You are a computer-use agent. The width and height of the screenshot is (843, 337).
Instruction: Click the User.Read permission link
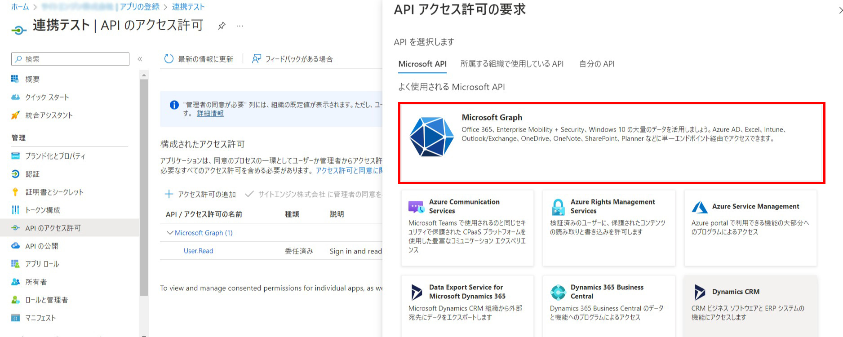click(x=198, y=251)
